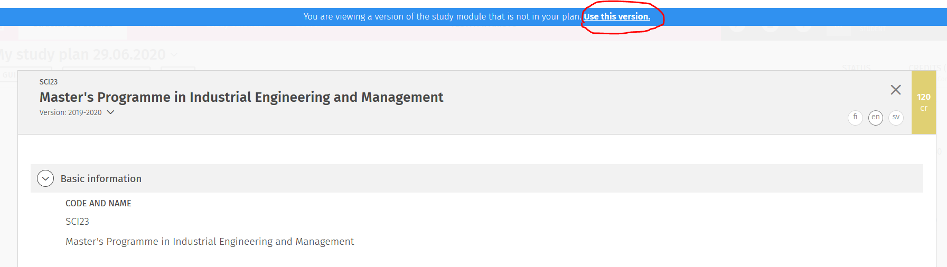Select the English (en) language button
Viewport: 947px width, 267px height.
875,117
